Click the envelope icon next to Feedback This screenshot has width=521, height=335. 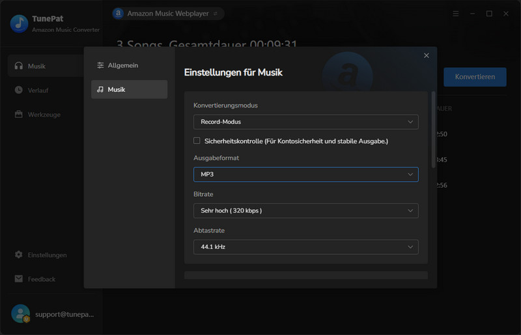[x=19, y=278]
